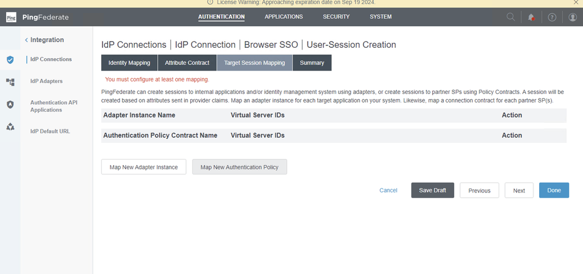Select the cluster nodes sidebar icon
The image size is (583, 274).
pos(10,127)
